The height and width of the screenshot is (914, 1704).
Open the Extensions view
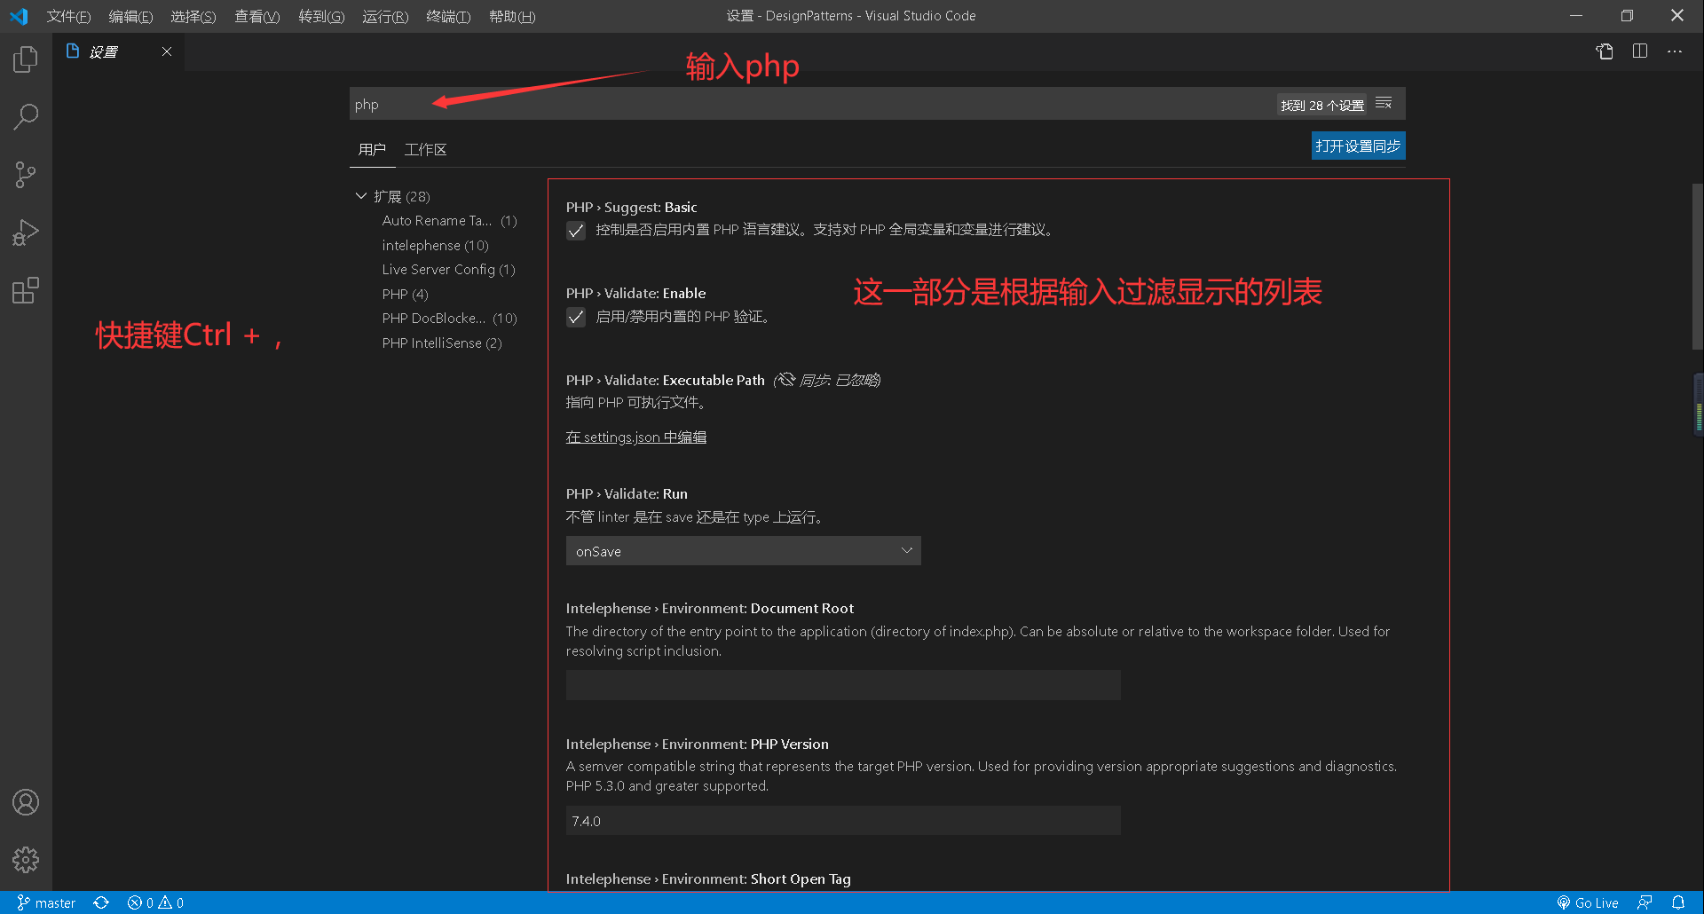click(26, 290)
